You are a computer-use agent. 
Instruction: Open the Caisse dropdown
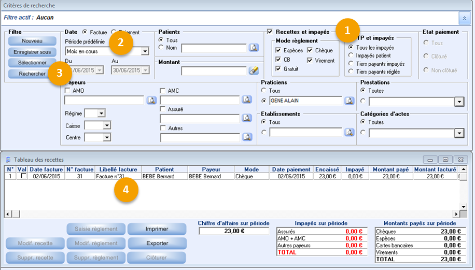[x=107, y=125]
